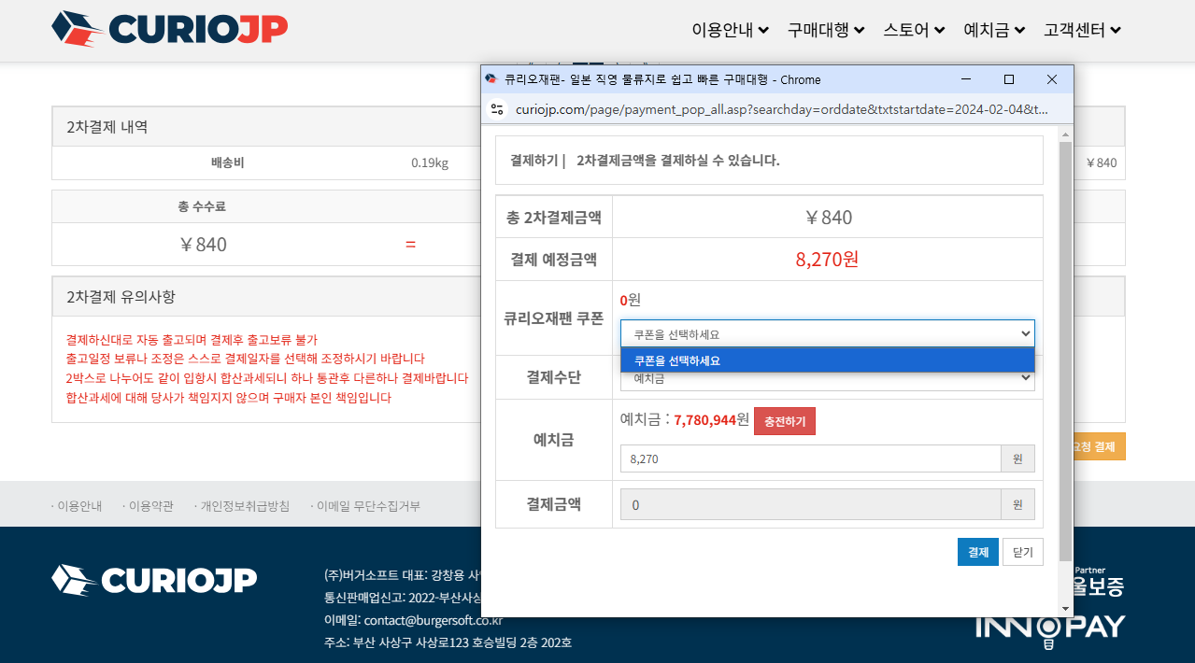Click the 배송비 label in the table

click(x=228, y=162)
